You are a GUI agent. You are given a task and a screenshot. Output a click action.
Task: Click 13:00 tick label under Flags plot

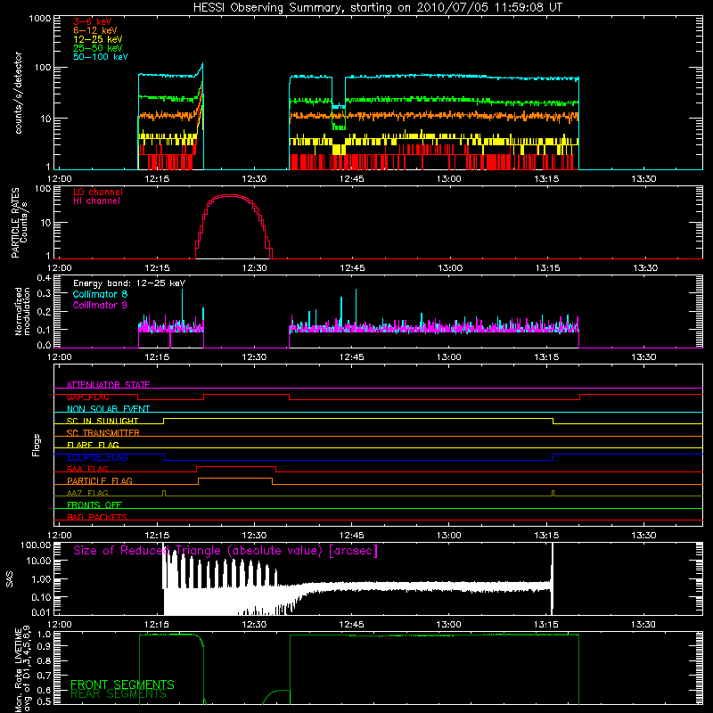coord(449,536)
